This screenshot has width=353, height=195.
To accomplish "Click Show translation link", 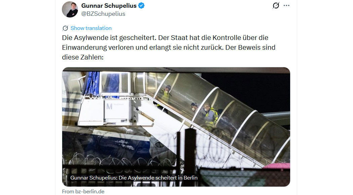I will [x=91, y=28].
